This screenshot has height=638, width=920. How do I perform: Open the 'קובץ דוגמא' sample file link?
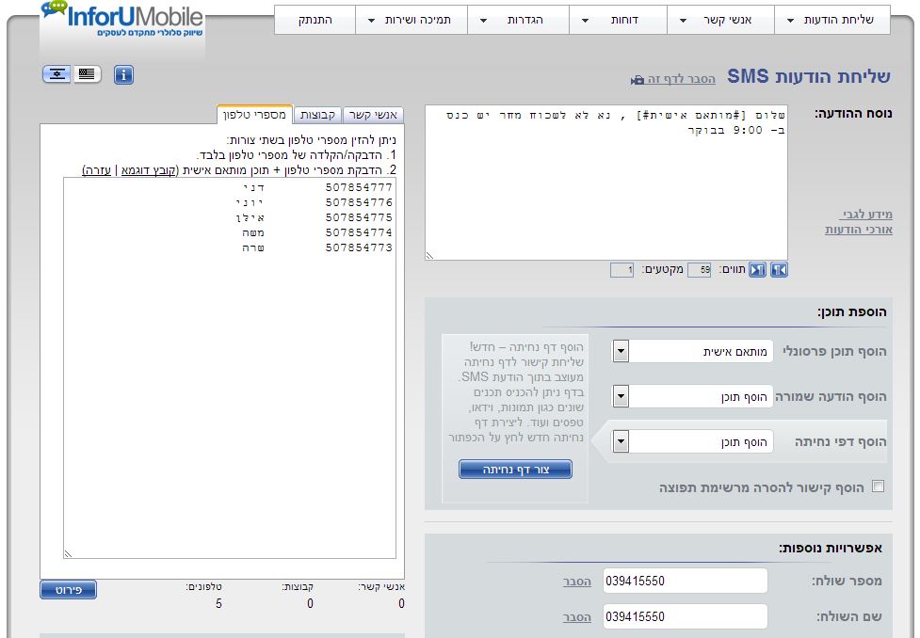point(150,170)
